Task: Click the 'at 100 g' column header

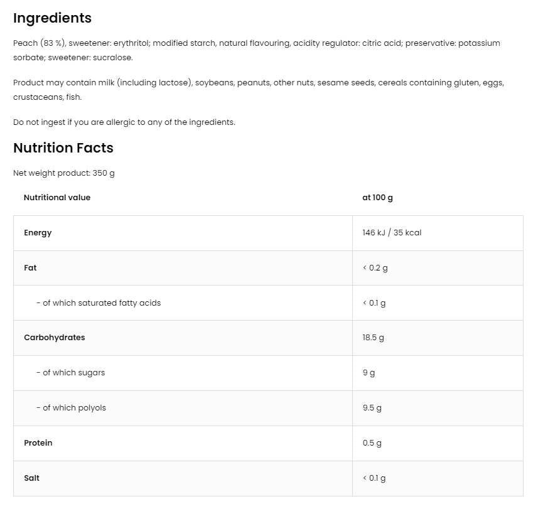Action: pos(377,198)
